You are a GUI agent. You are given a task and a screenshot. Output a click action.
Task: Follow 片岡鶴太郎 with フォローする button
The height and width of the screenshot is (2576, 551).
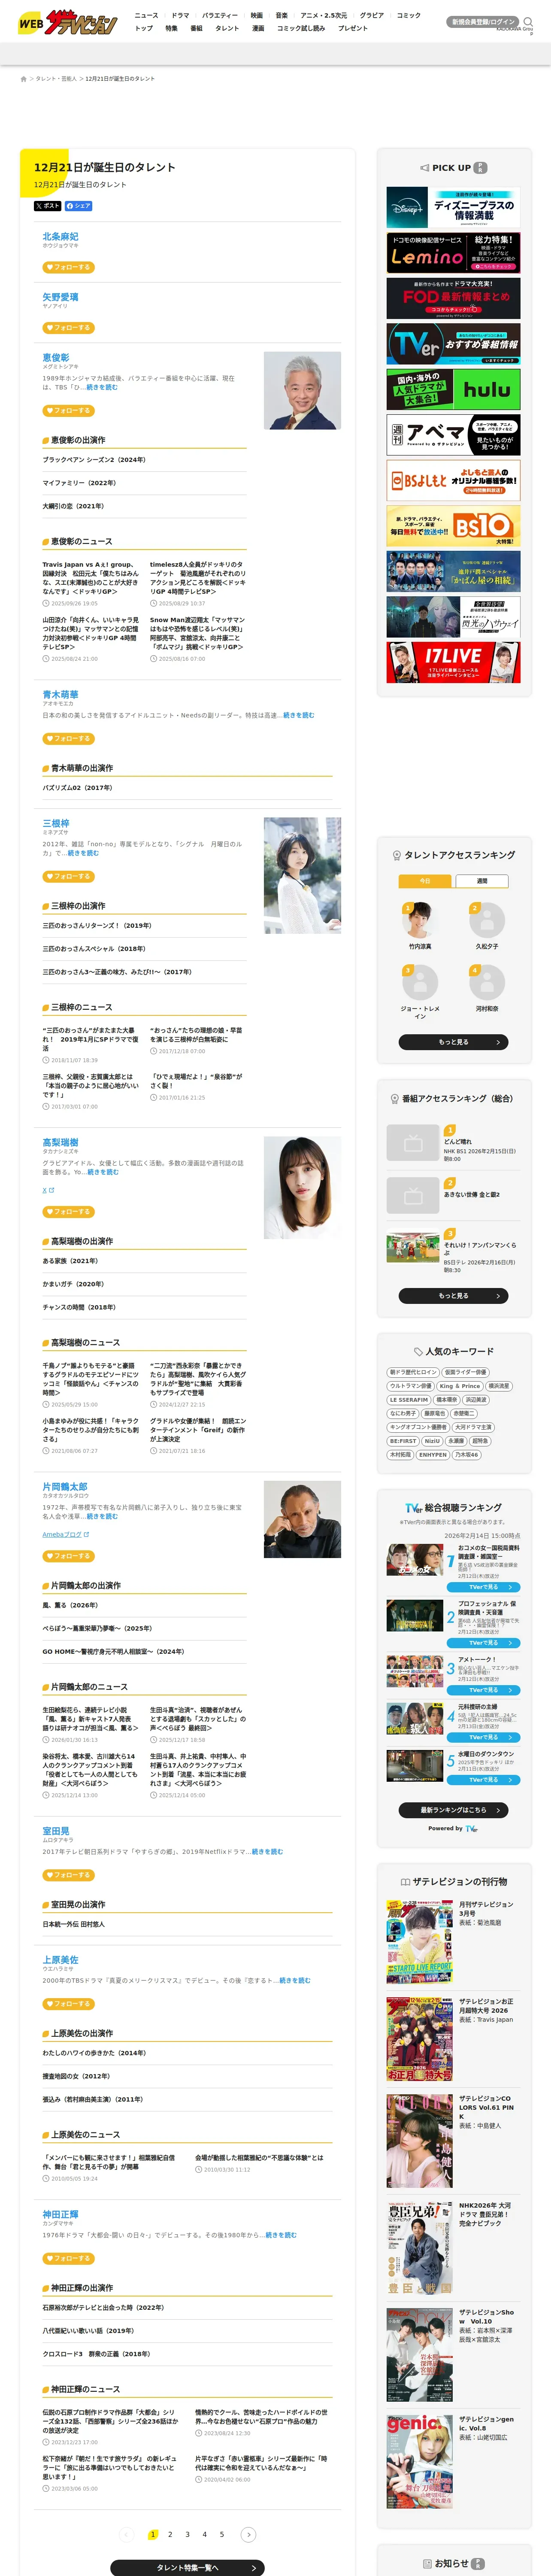69,1556
